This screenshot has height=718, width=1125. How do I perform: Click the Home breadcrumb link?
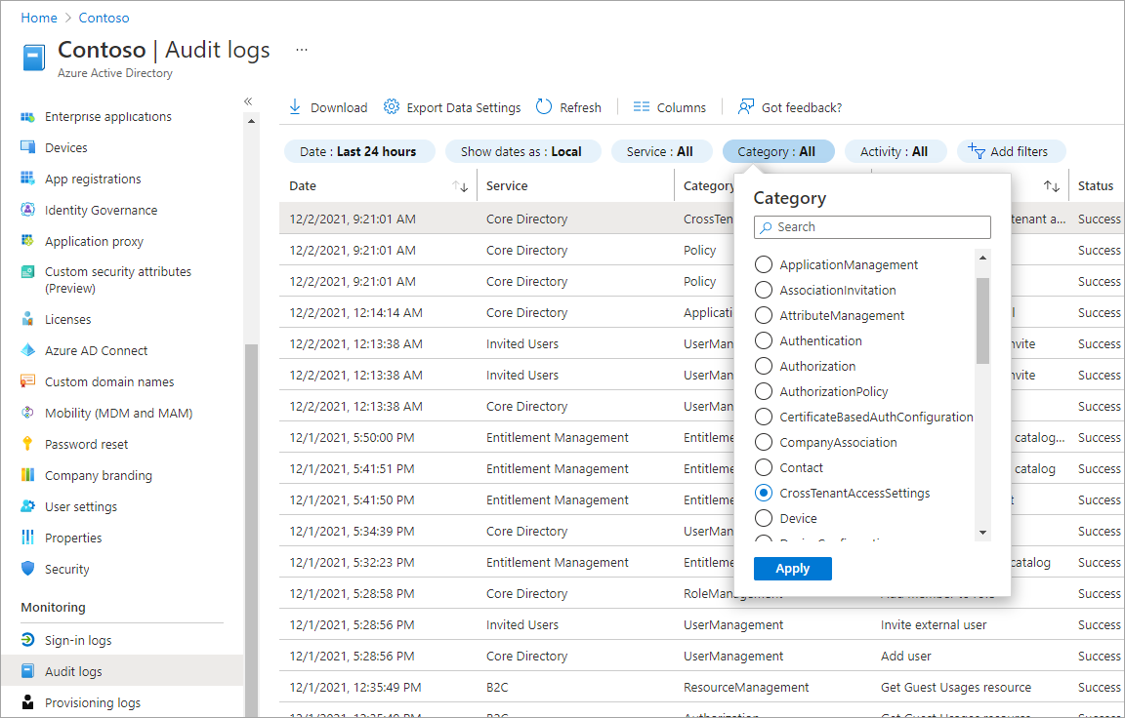(x=38, y=18)
